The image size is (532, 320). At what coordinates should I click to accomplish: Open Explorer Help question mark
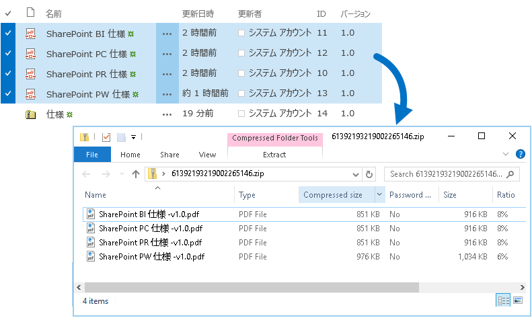pos(520,154)
